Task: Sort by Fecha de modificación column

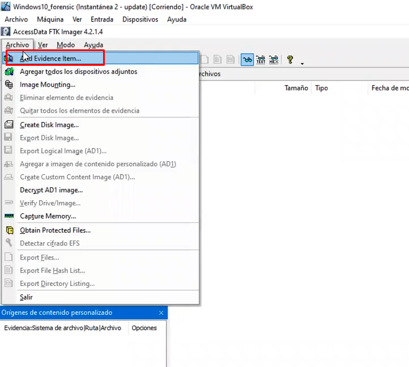Action: [x=389, y=88]
